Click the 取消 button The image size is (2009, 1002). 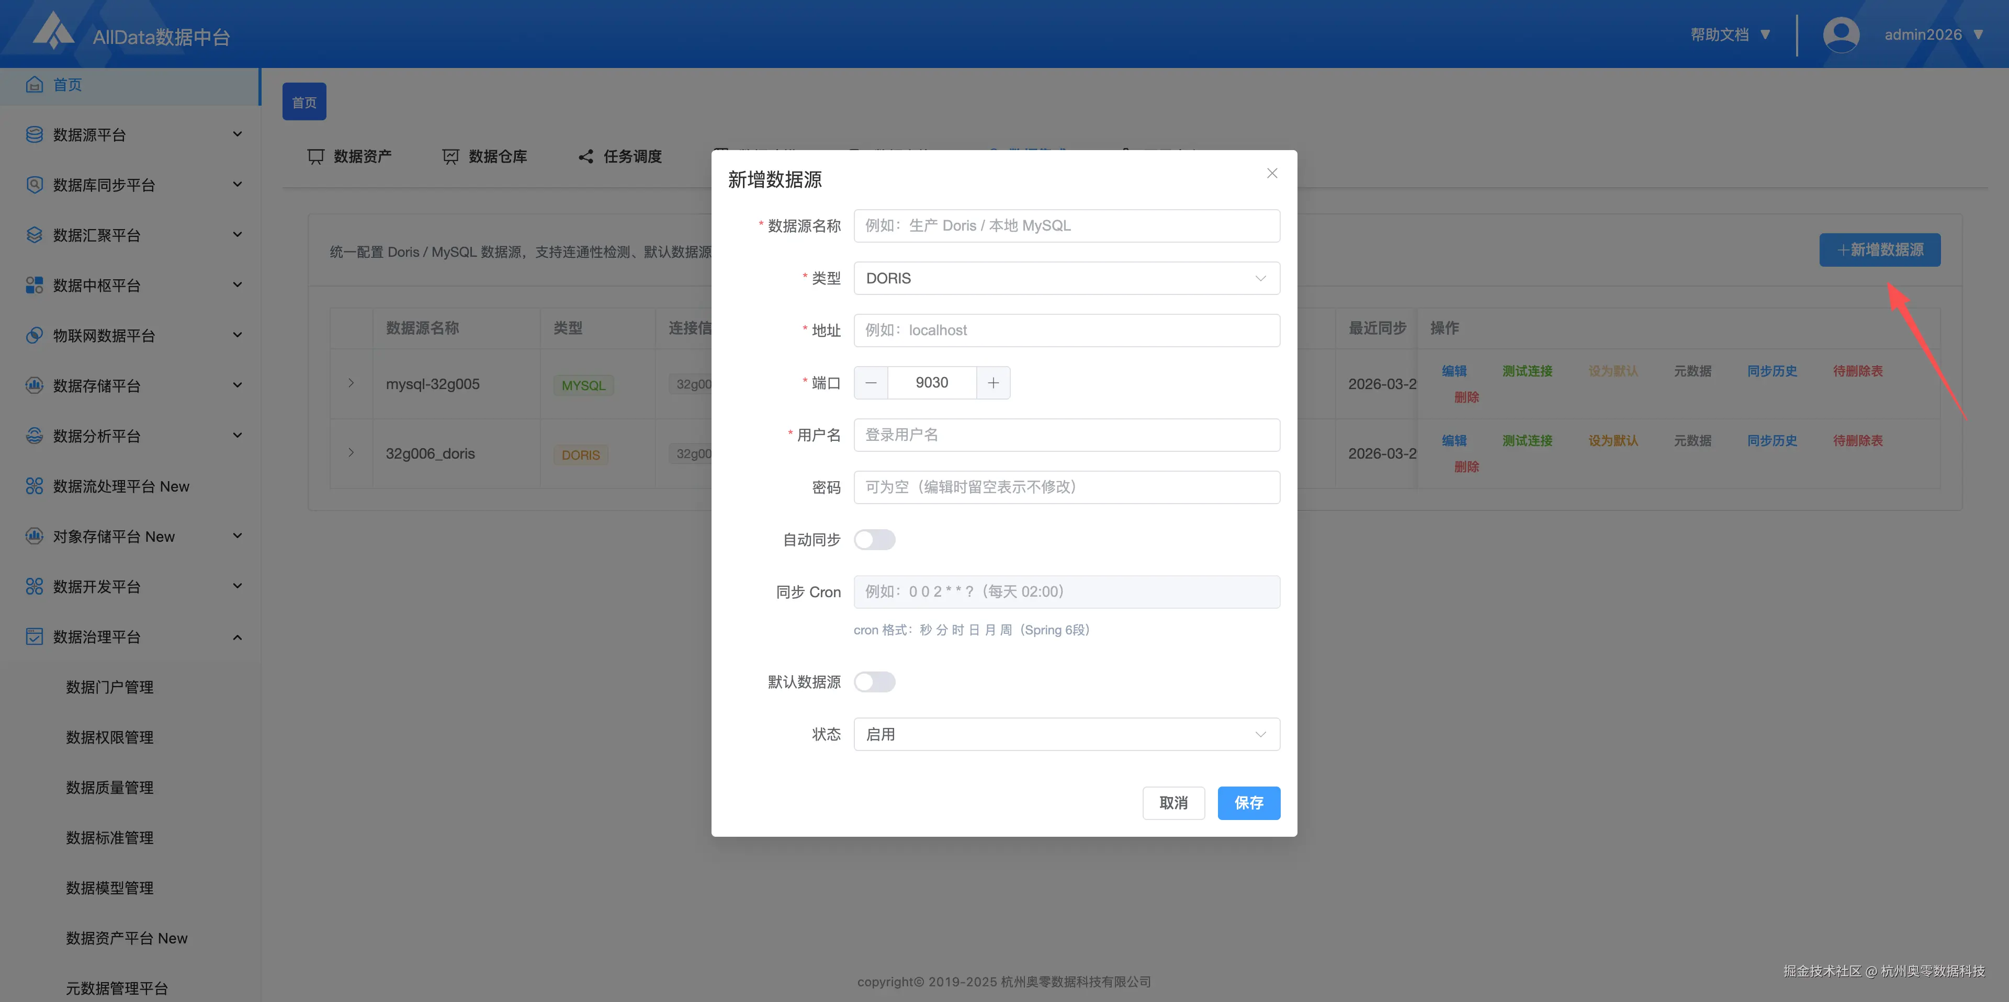coord(1173,803)
